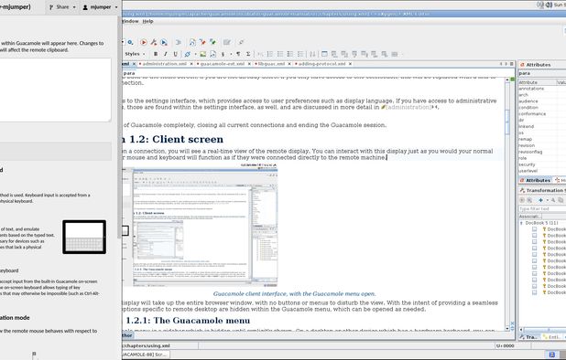The width and height of the screenshot is (566, 360).
Task: Close the libguac.xml tab
Action: pyautogui.click(x=289, y=64)
